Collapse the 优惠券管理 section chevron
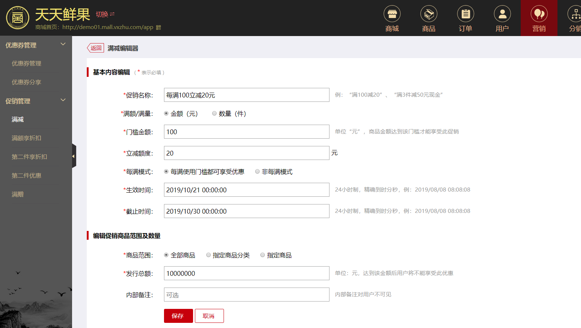The height and width of the screenshot is (328, 581). point(63,44)
